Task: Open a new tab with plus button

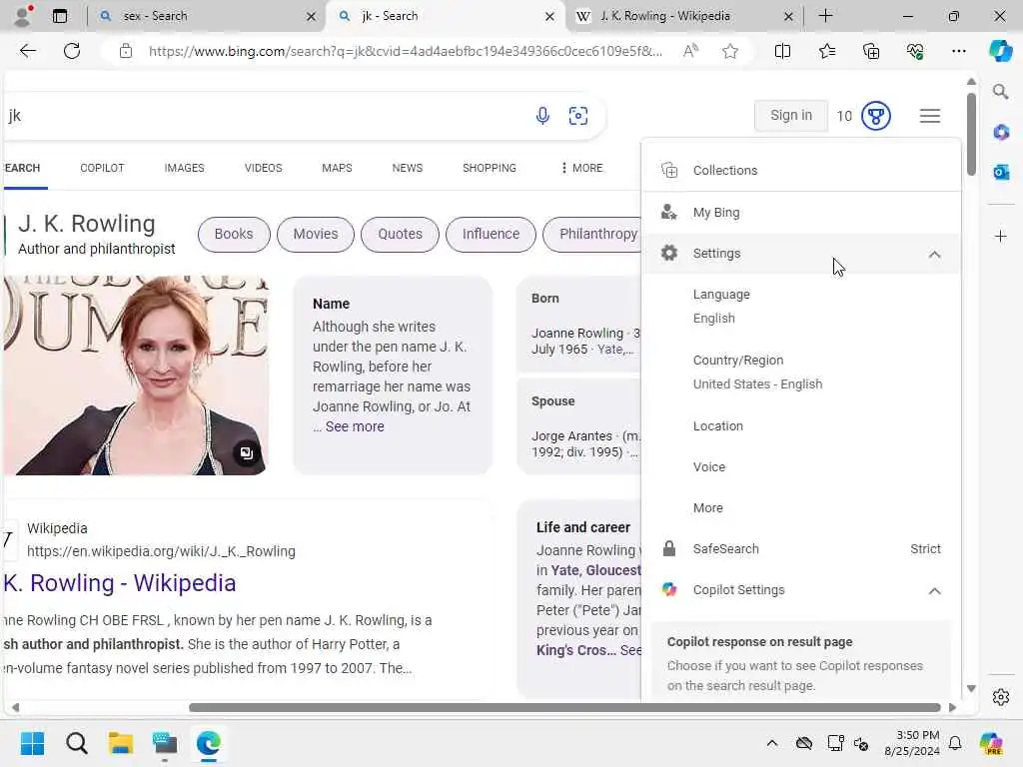Action: [825, 16]
